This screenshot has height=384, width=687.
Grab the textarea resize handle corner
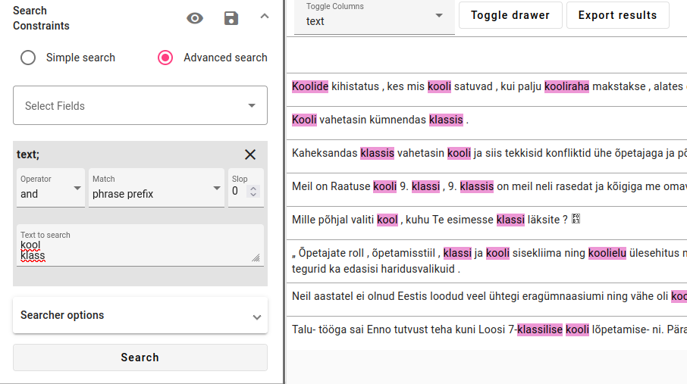(256, 258)
